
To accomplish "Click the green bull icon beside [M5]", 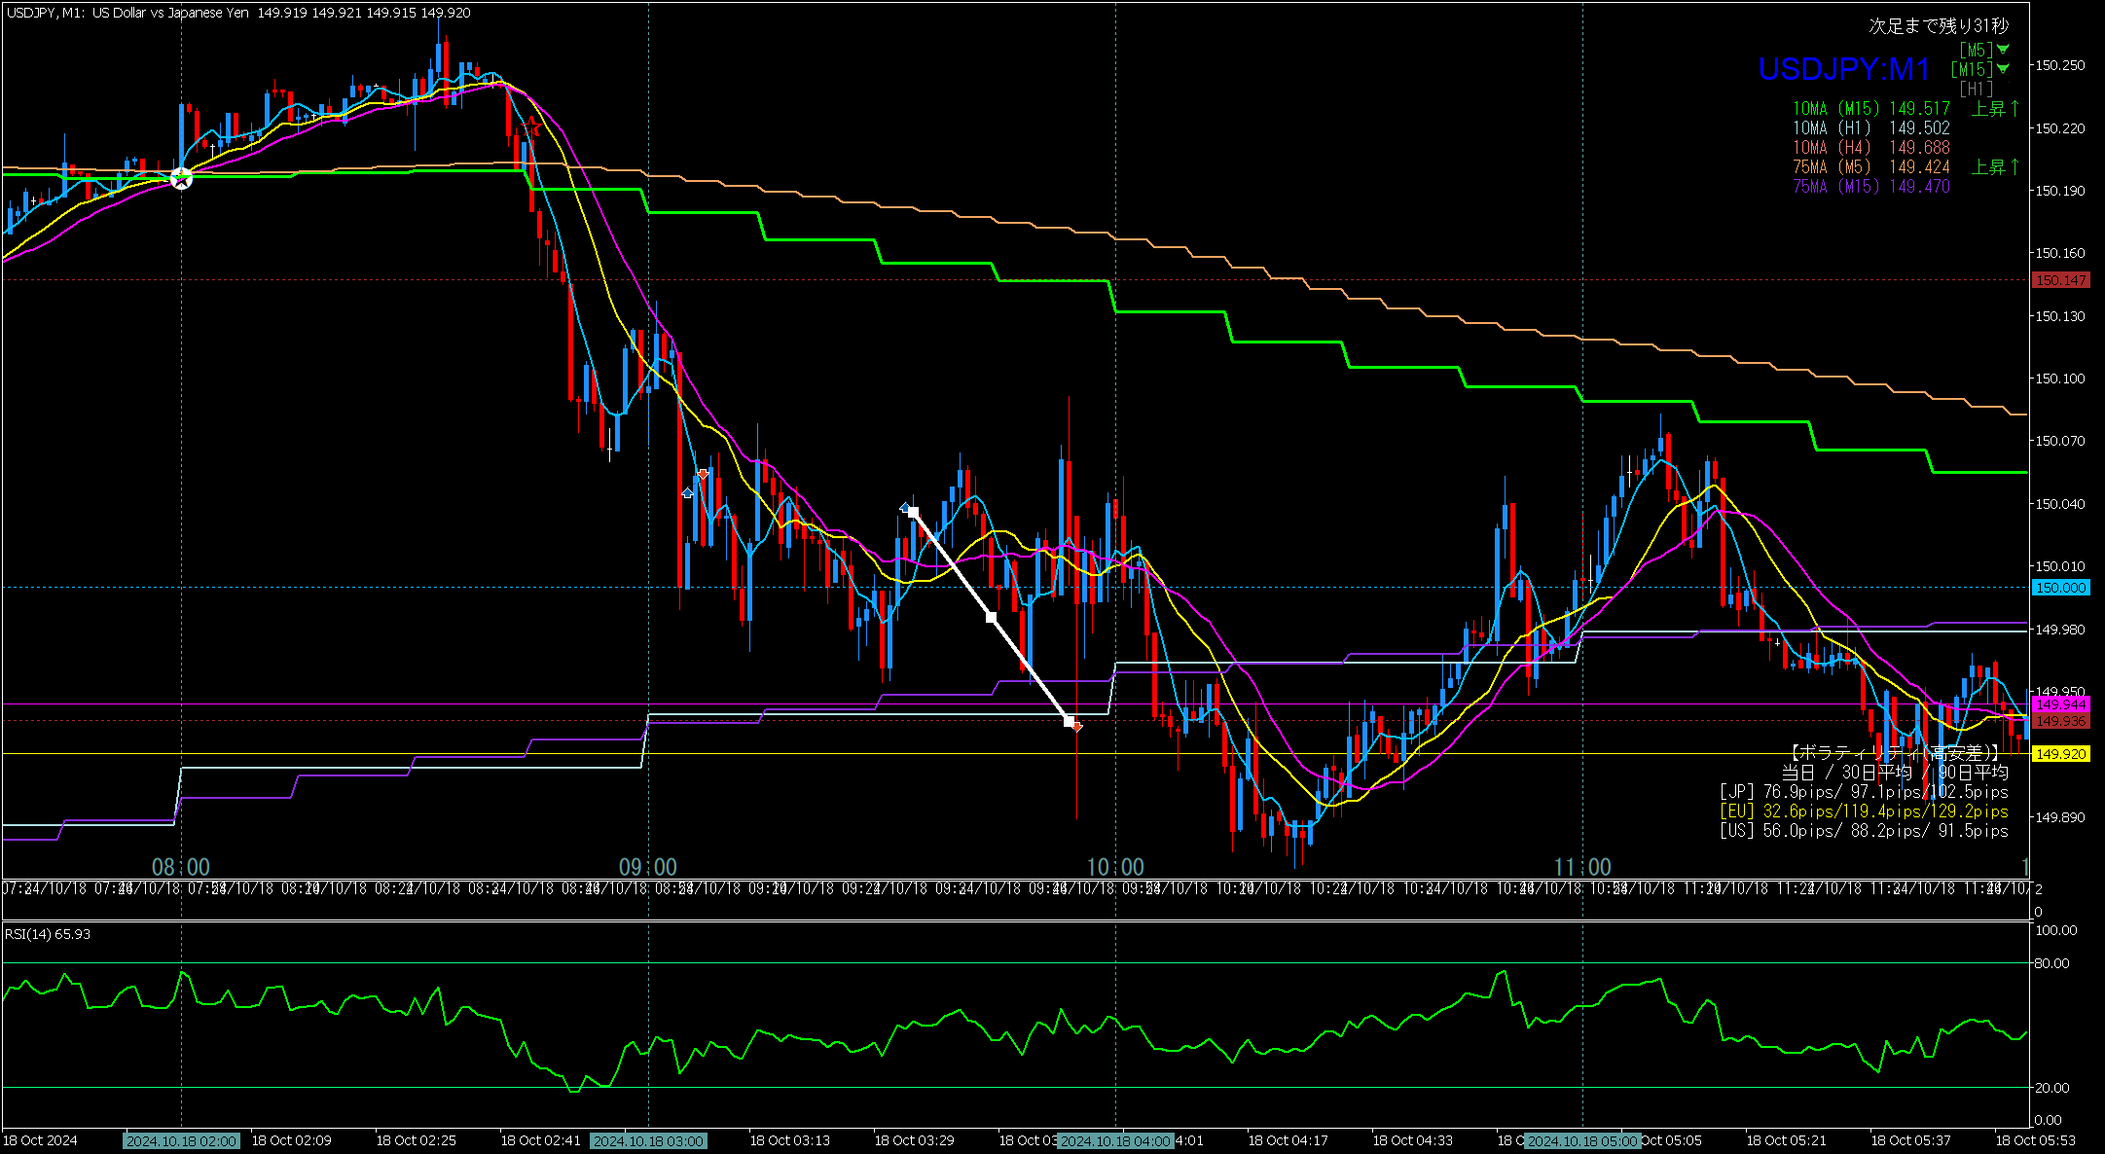I will pyautogui.click(x=2003, y=50).
